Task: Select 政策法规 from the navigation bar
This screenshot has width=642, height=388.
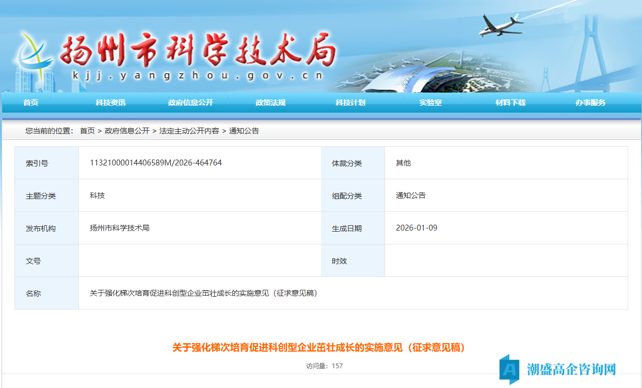Action: tap(271, 102)
